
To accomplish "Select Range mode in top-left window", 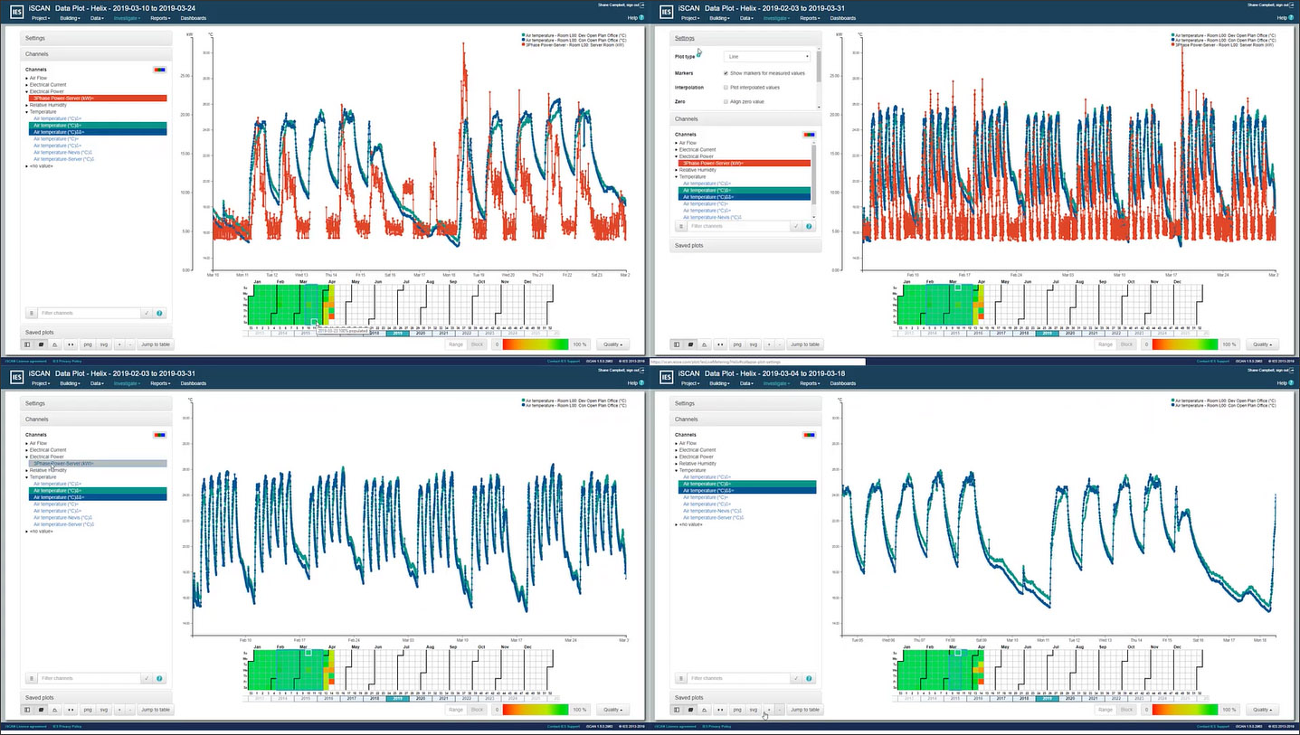I will tap(456, 344).
